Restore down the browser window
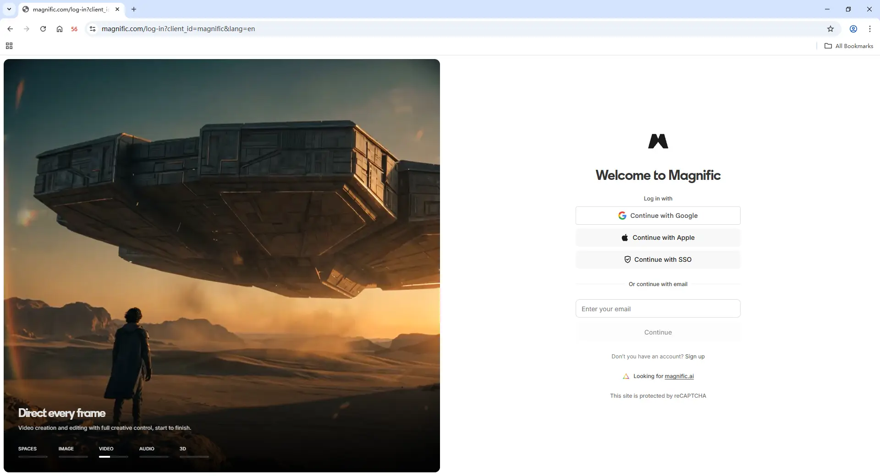The height and width of the screenshot is (476, 880). (848, 9)
